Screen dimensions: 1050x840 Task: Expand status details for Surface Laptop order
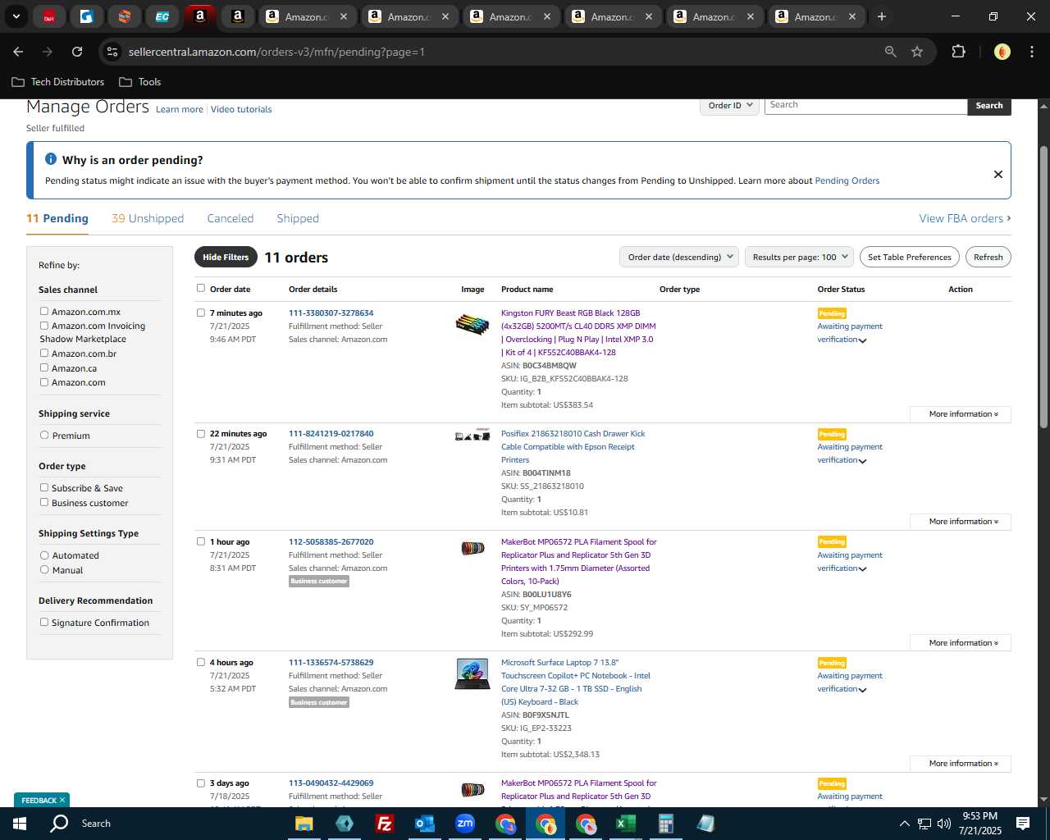coord(862,690)
